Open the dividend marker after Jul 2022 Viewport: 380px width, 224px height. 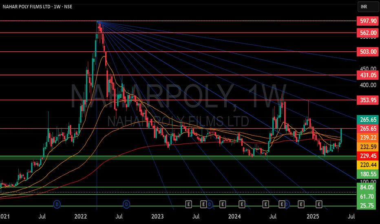coord(126,204)
